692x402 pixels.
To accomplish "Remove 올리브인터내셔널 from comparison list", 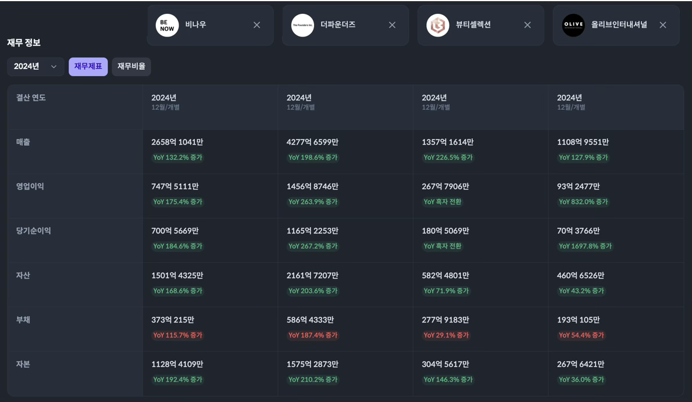I will (663, 25).
